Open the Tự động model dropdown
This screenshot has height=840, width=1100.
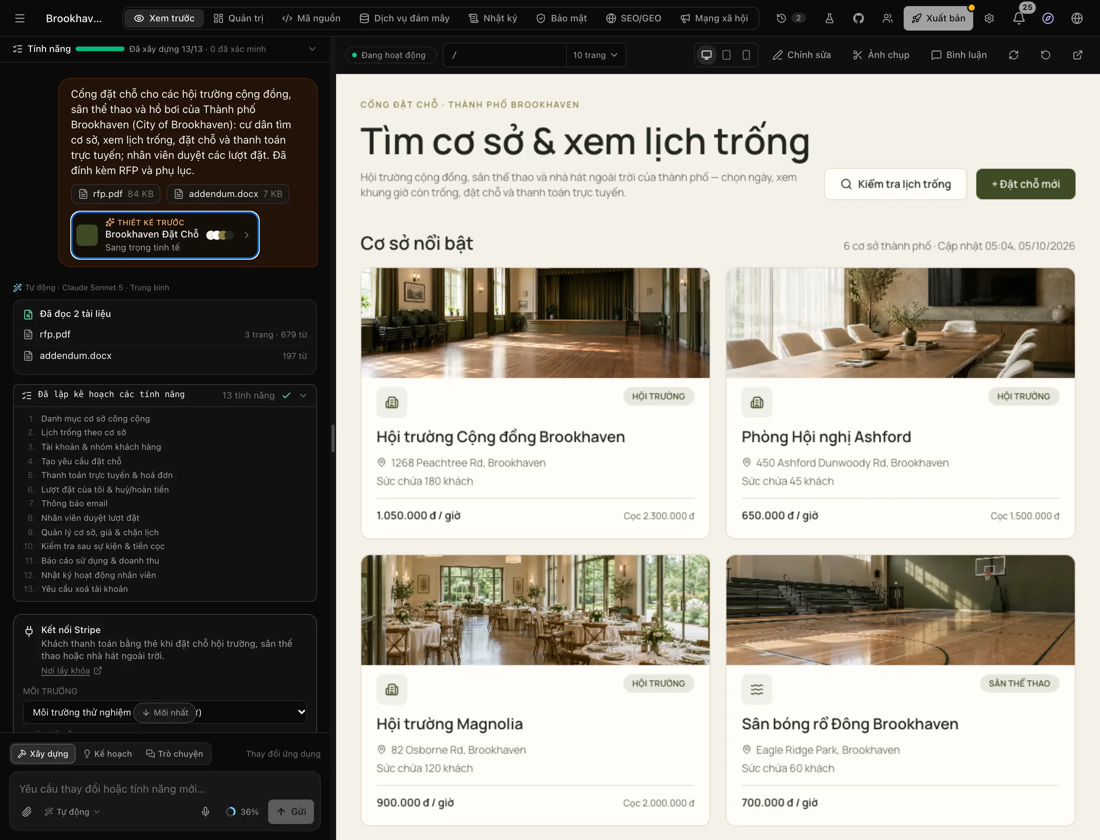(72, 811)
